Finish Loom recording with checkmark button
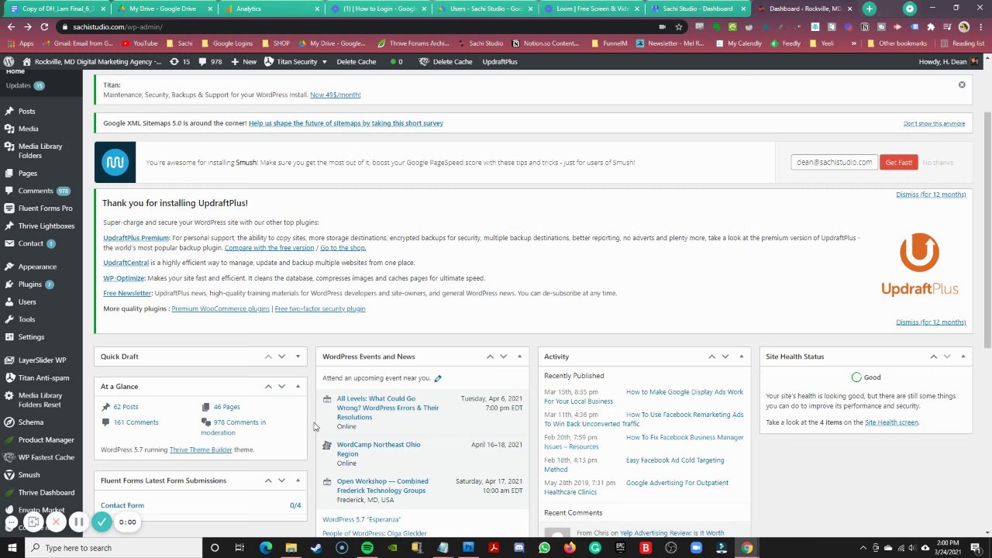The width and height of the screenshot is (992, 558). coord(102,522)
